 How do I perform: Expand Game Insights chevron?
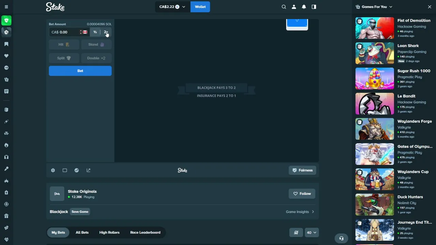(313, 212)
